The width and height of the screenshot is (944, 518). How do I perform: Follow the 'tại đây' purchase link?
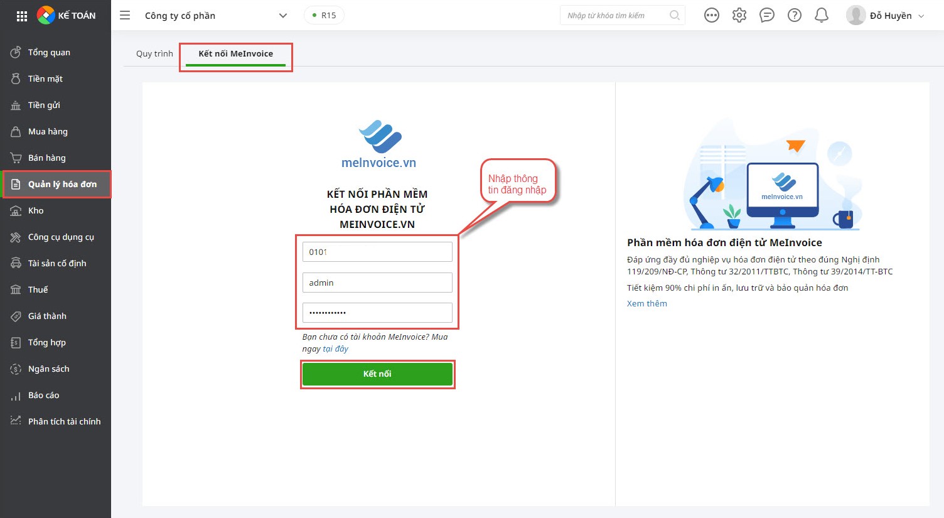click(335, 349)
